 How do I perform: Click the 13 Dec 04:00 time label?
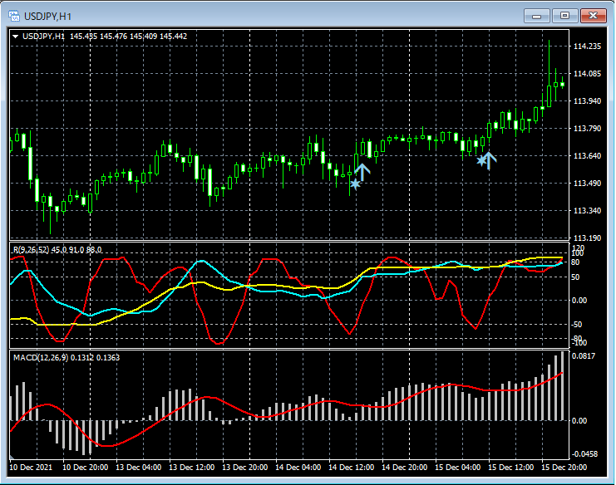point(138,468)
